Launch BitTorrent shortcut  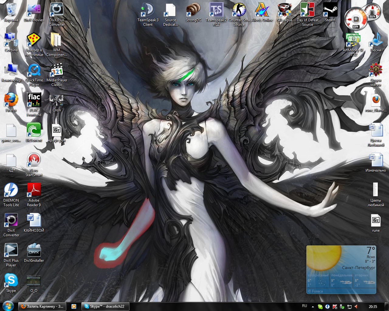click(34, 133)
